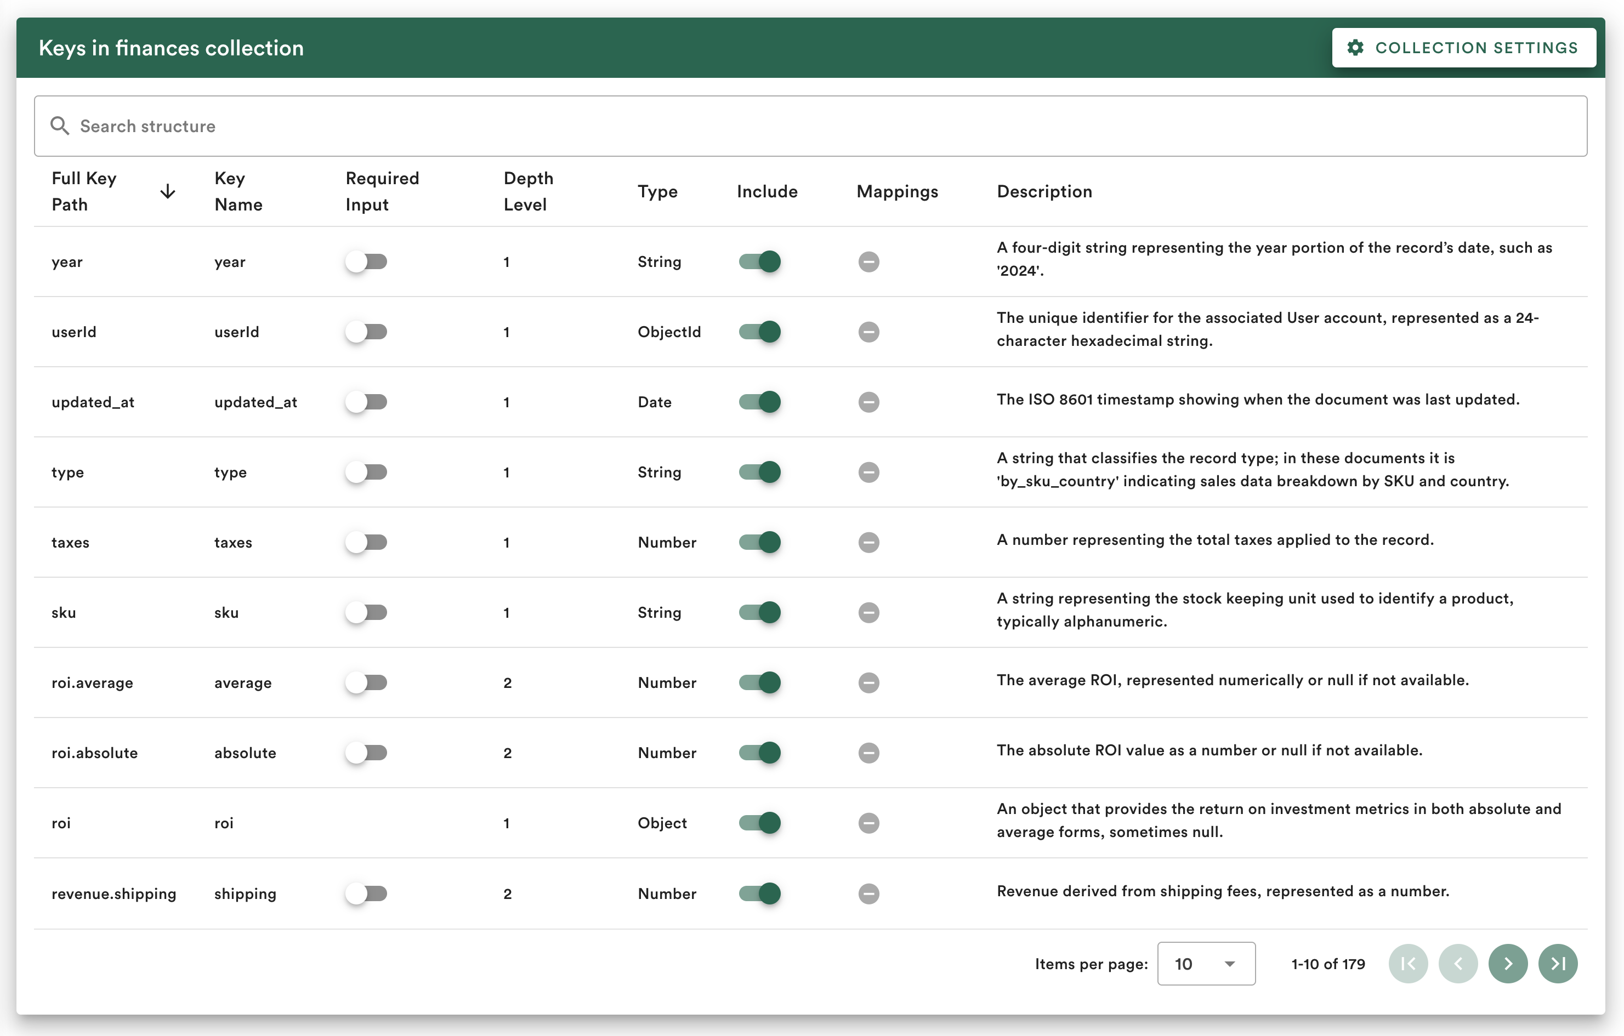The height and width of the screenshot is (1036, 1624).
Task: Click Mappings minus icon for roi.absolute
Action: coord(868,752)
